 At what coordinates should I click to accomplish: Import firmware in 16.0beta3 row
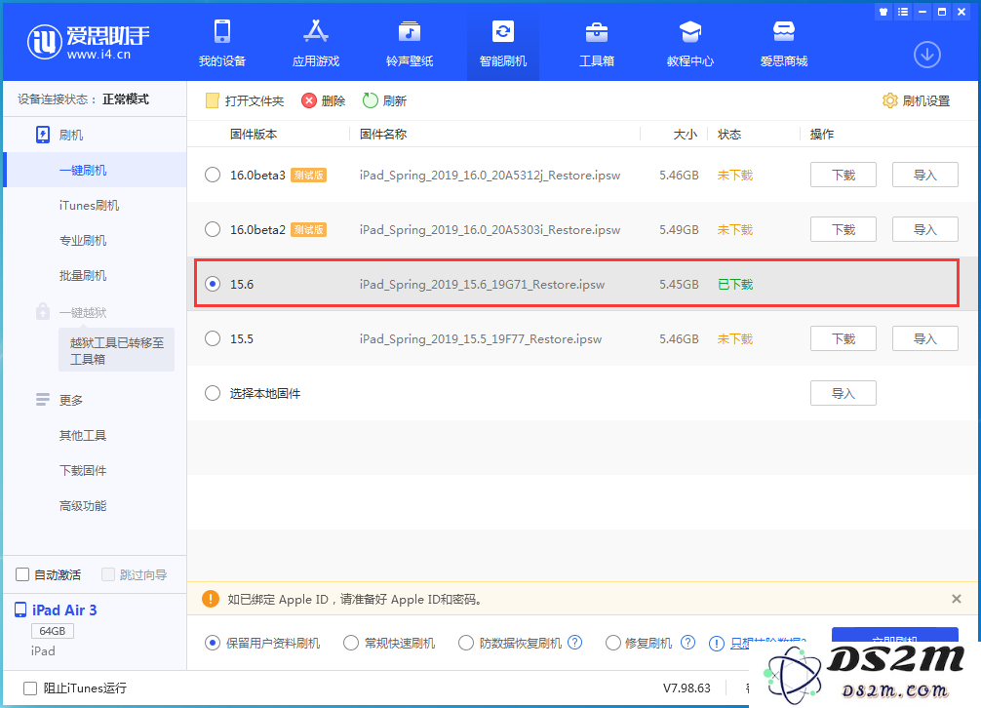click(x=924, y=176)
